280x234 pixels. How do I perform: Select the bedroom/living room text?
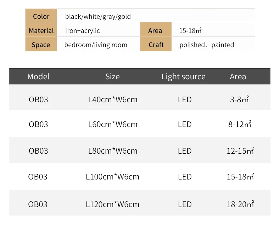point(96,45)
